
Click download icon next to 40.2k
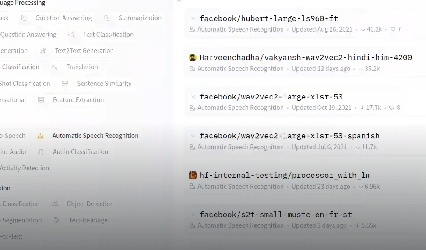point(363,29)
